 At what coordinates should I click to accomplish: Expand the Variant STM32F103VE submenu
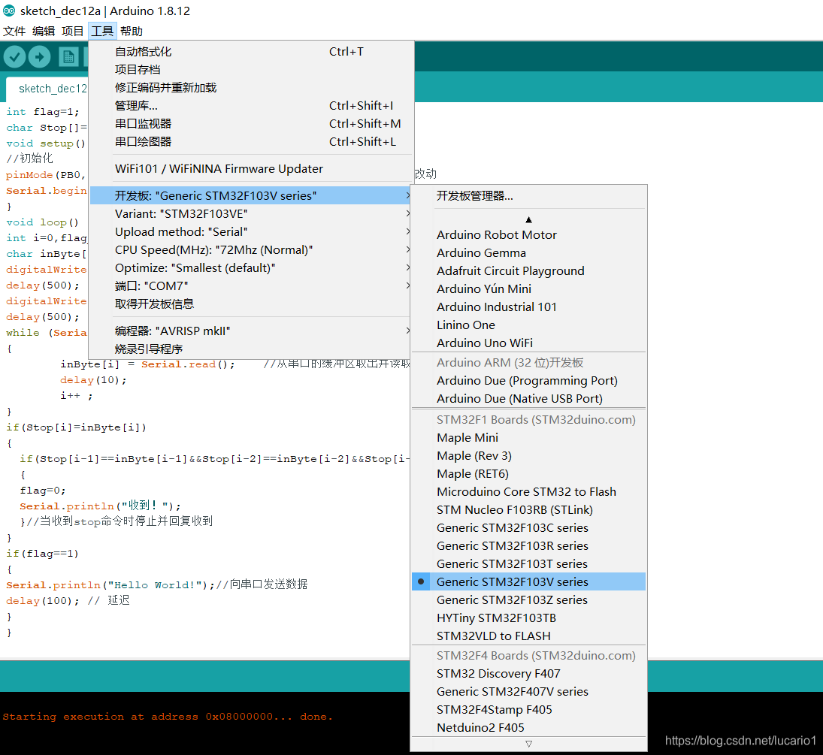(x=251, y=213)
